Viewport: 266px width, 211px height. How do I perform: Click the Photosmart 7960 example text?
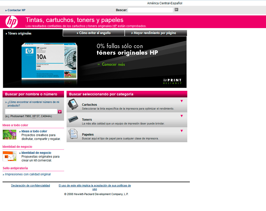(29, 116)
